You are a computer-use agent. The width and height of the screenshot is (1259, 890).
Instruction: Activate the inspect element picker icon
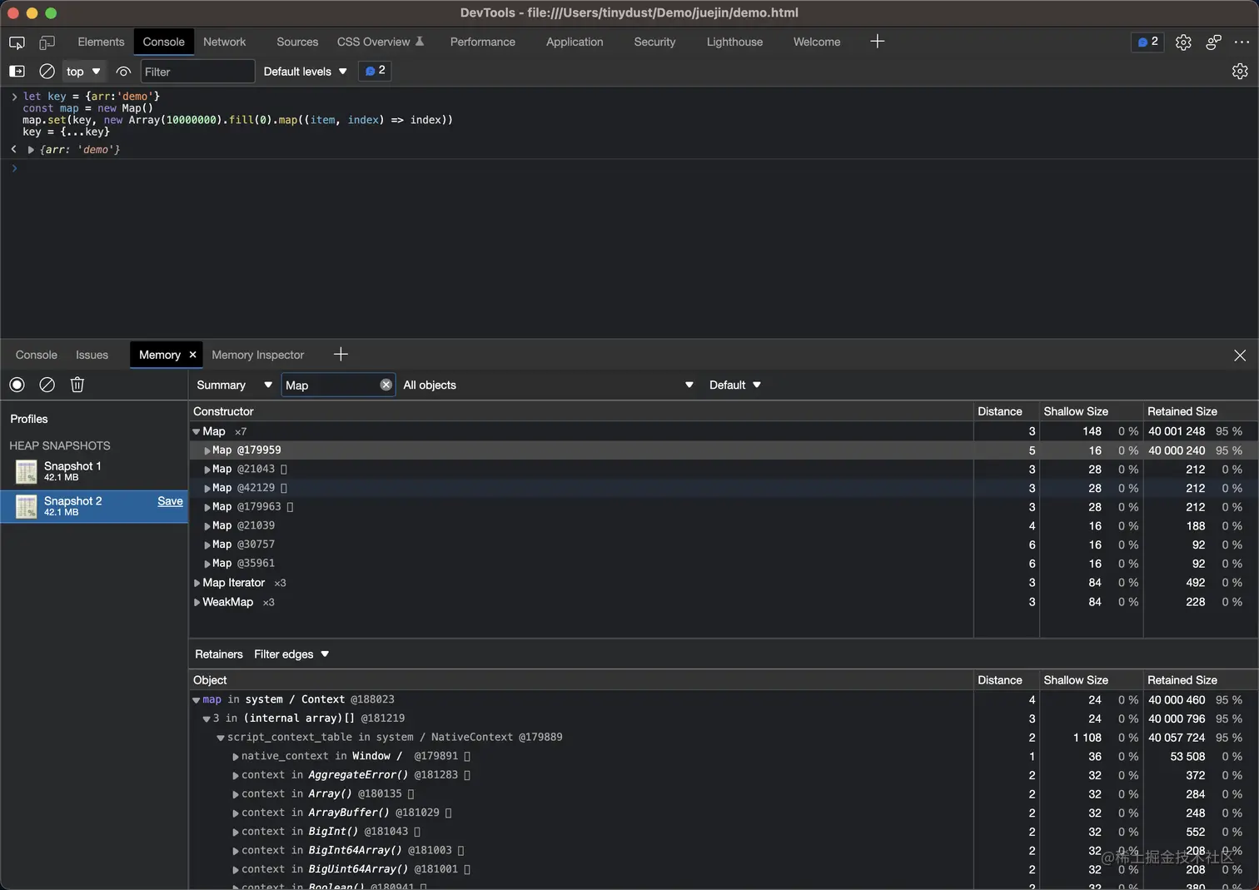pyautogui.click(x=17, y=42)
